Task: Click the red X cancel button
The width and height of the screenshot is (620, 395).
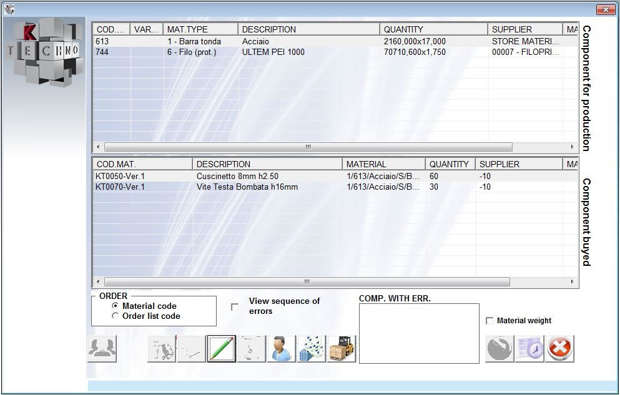Action: [560, 349]
